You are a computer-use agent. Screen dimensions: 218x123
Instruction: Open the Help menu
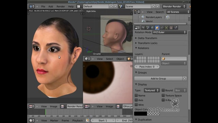click(x=71, y=6)
